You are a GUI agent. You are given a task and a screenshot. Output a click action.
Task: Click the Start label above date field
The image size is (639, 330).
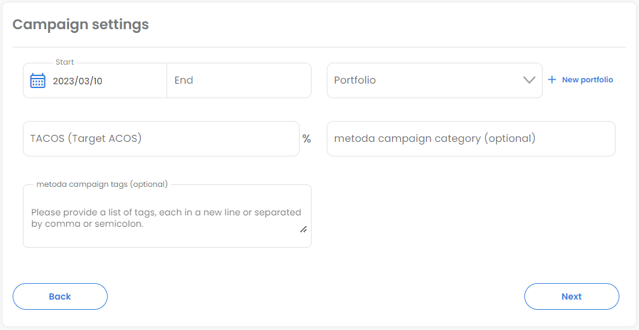tap(65, 62)
